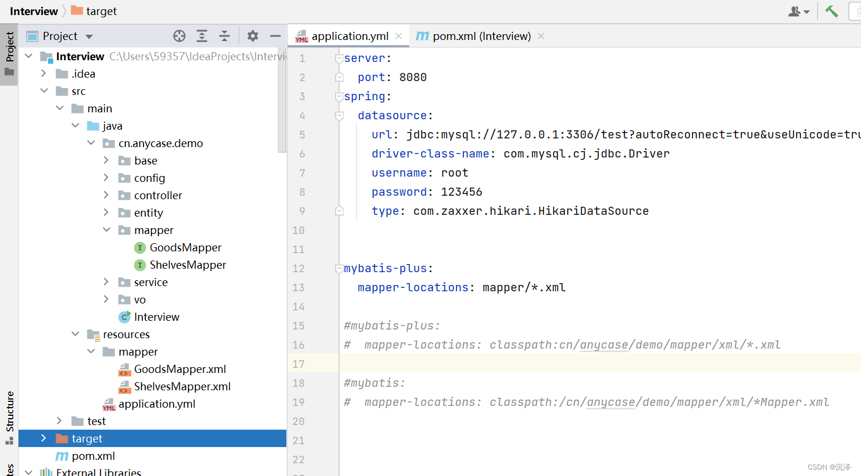
Task: Collapse the java folder
Action: [x=75, y=126]
